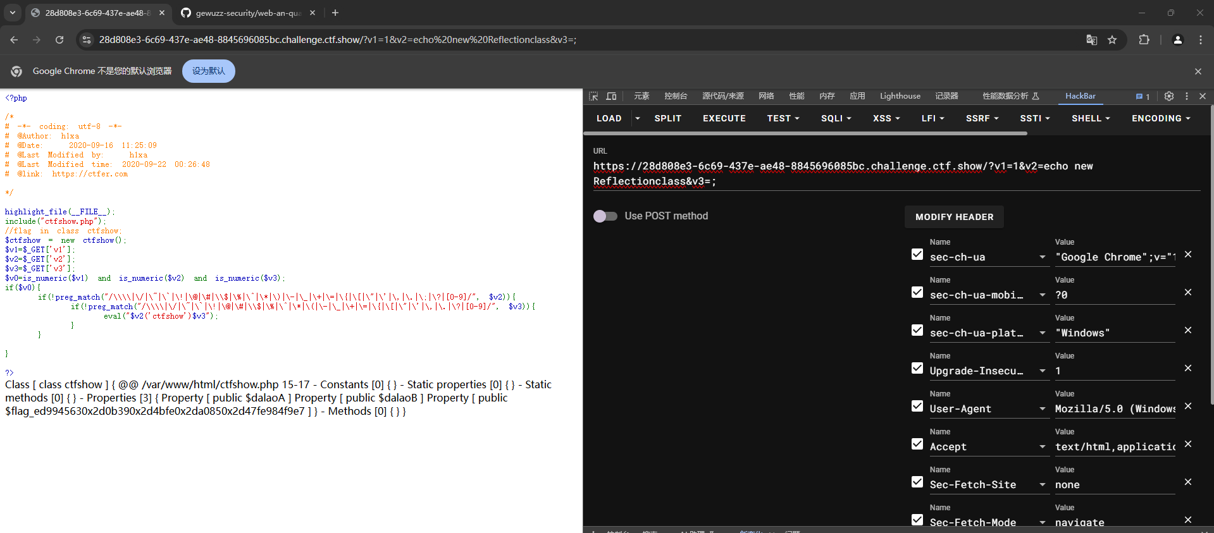Open DevTools settings gear

point(1168,96)
